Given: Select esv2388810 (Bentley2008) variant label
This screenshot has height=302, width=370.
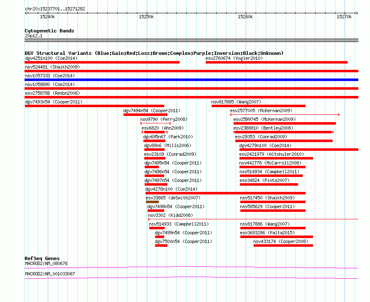Looking at the screenshot, I should point(263,128).
